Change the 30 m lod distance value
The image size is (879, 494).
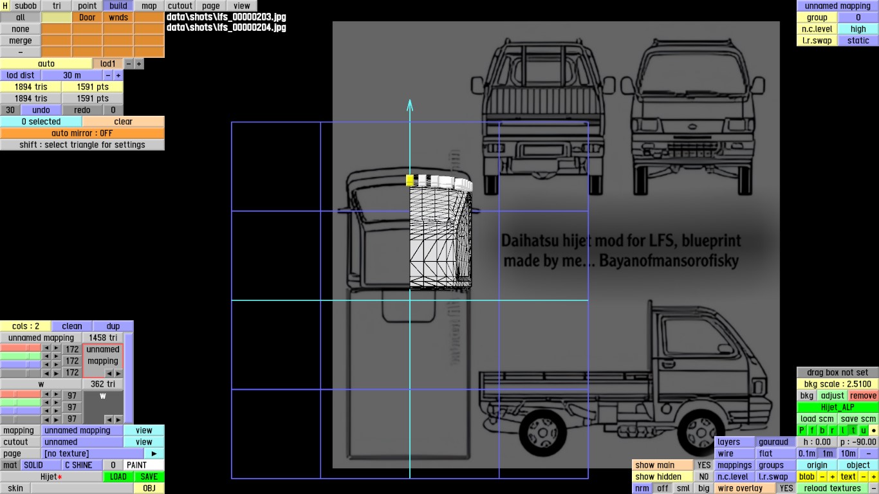coord(72,75)
